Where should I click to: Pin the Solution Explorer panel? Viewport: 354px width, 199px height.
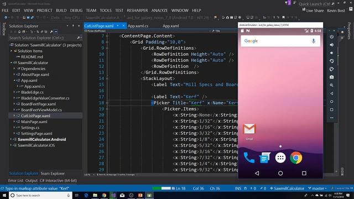[73, 26]
